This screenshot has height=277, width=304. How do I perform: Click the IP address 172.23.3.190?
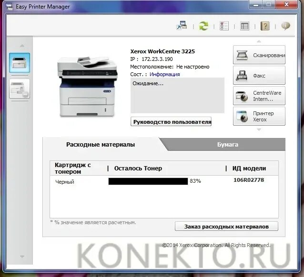(157, 59)
